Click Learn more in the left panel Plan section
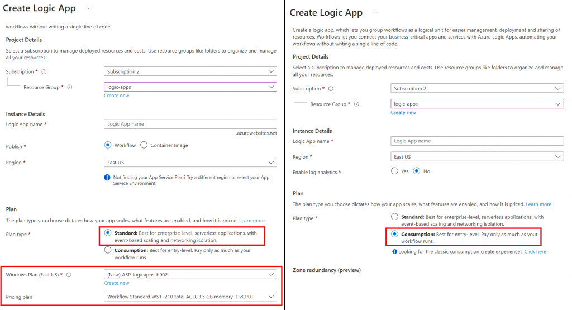The width and height of the screenshot is (572, 310). (252, 221)
